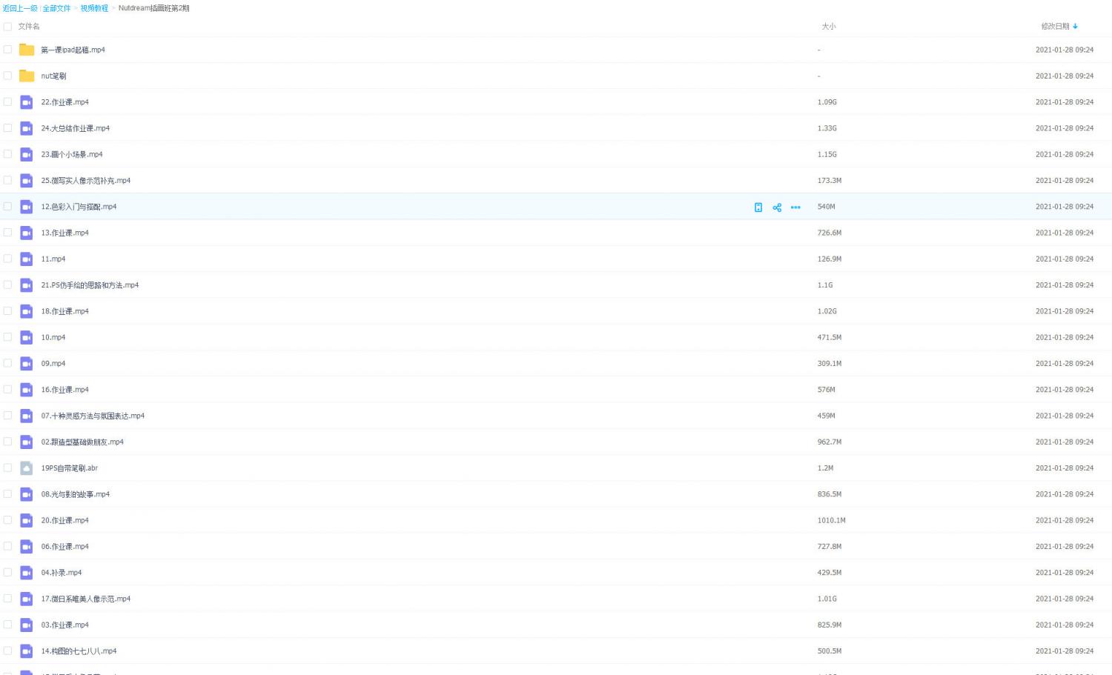The height and width of the screenshot is (675, 1112).
Task: Go to 全部文件 in the breadcrumb
Action: (56, 8)
